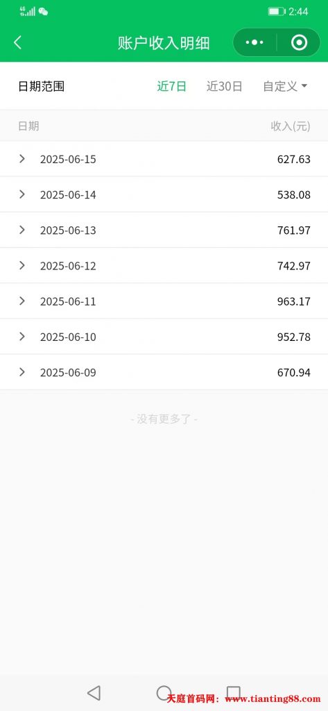
Task: Expand details for 2025-06-10
Action: [x=164, y=337]
